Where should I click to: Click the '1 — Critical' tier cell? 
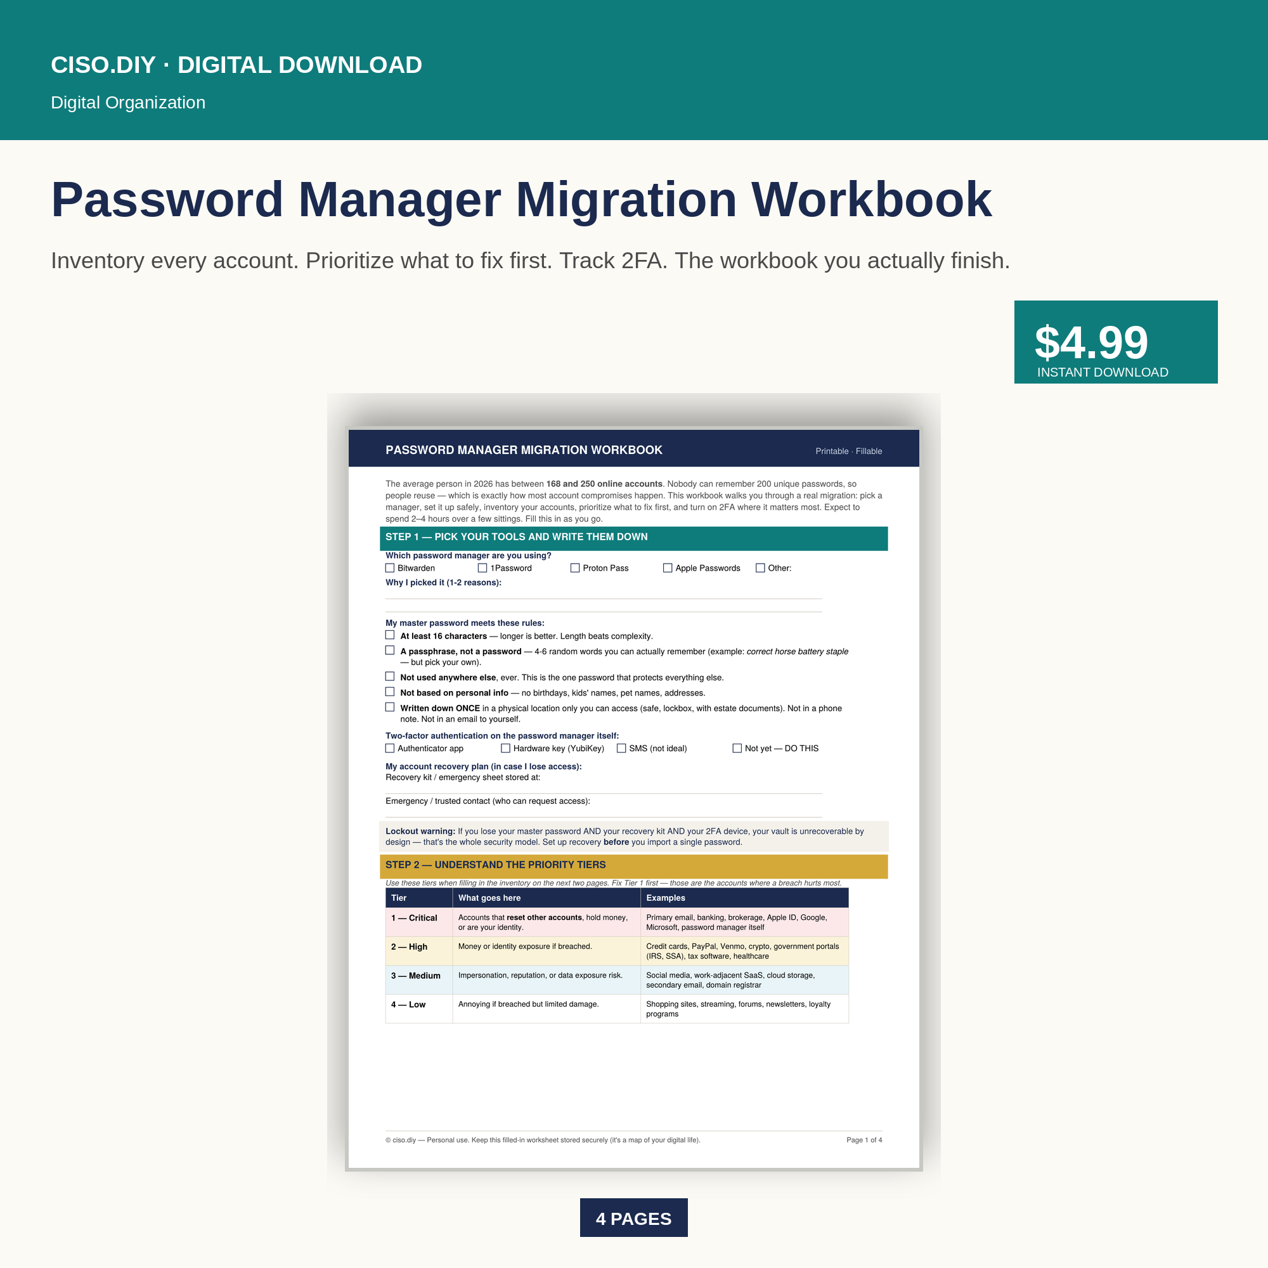click(x=418, y=922)
